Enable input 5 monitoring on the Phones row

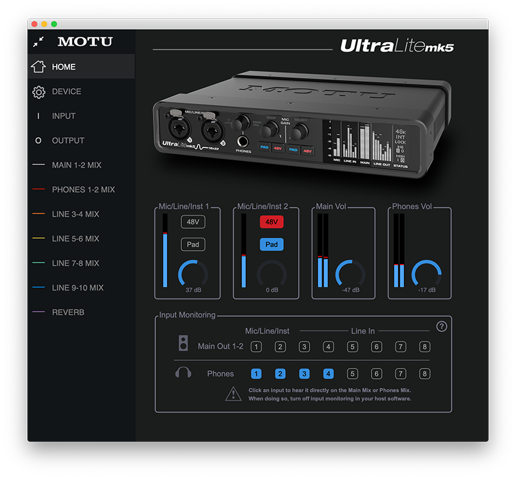[352, 373]
